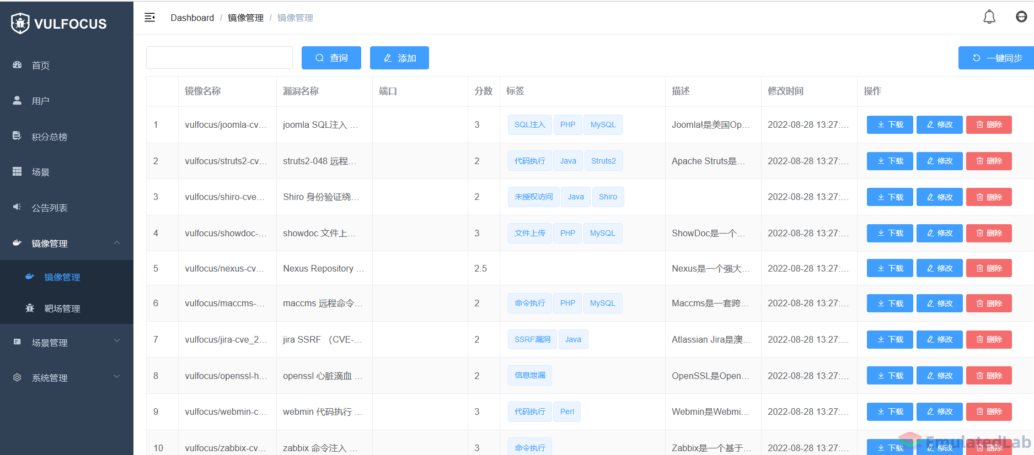Click the SSRF漏洞 tag
Image resolution: width=1034 pixels, height=455 pixels.
[532, 339]
